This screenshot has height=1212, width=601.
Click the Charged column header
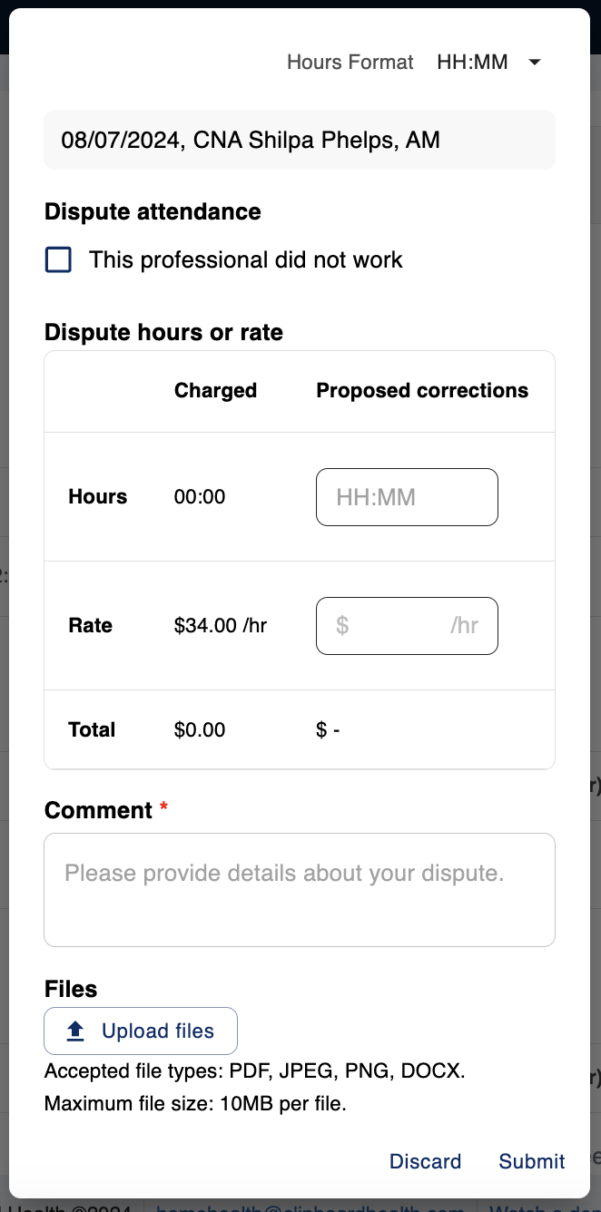[x=216, y=391]
